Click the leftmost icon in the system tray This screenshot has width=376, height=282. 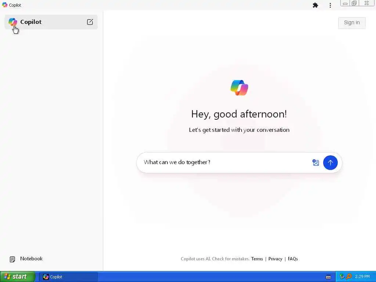click(x=342, y=277)
